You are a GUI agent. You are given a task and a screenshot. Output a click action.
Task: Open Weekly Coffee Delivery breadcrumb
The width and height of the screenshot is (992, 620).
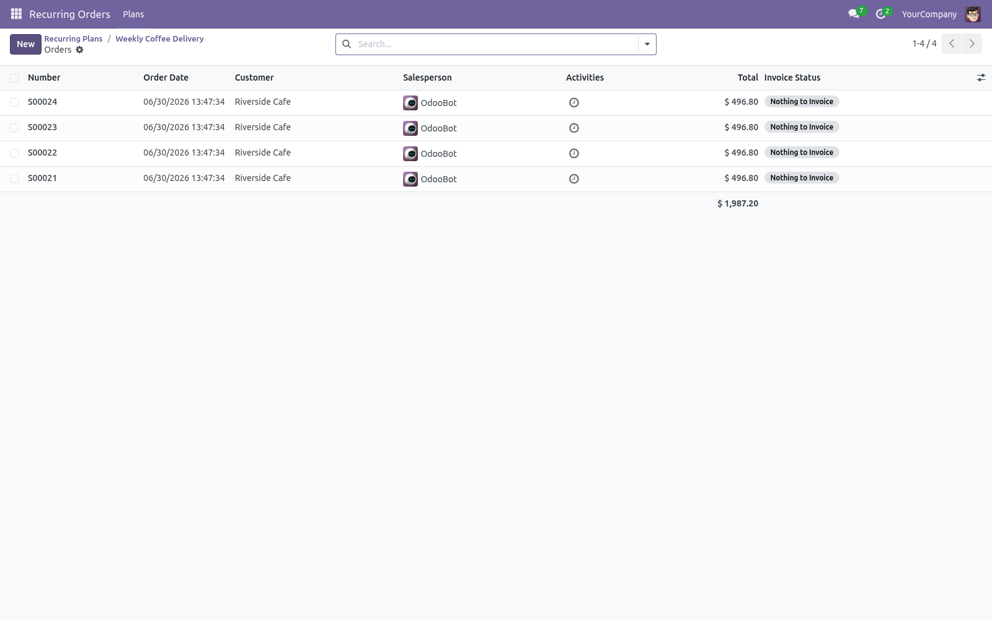pyautogui.click(x=159, y=38)
